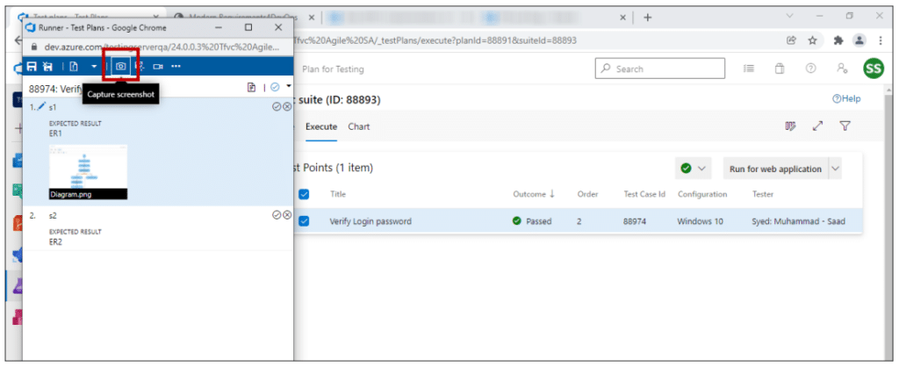Open the user settings icon in header
The image size is (899, 367).
point(842,68)
